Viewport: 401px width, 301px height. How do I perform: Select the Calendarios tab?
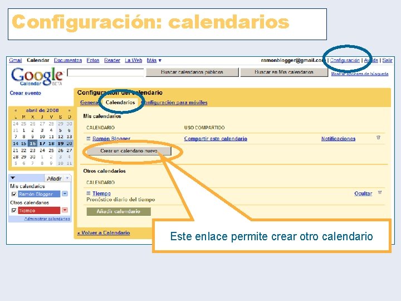tap(120, 103)
